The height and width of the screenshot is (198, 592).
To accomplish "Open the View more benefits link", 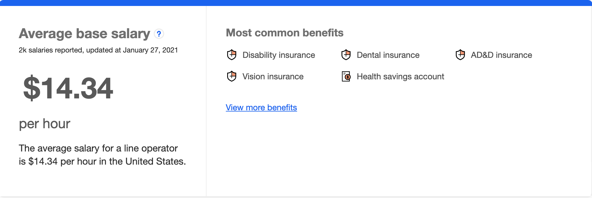I will [261, 107].
